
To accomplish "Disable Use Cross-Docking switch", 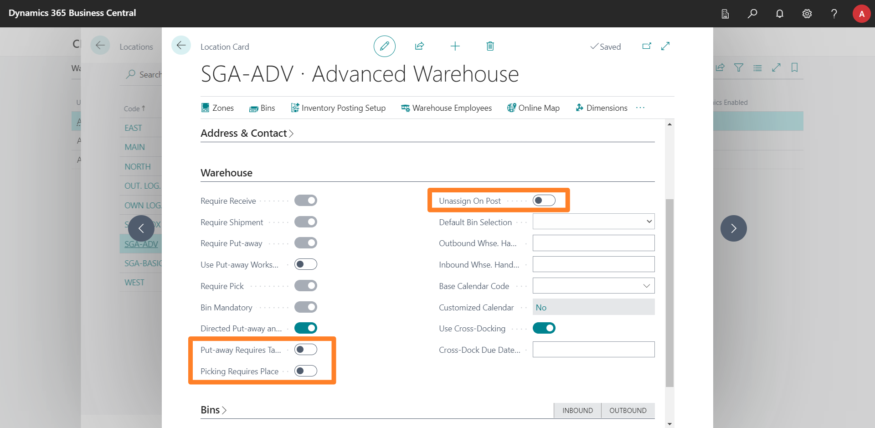I will pyautogui.click(x=544, y=328).
